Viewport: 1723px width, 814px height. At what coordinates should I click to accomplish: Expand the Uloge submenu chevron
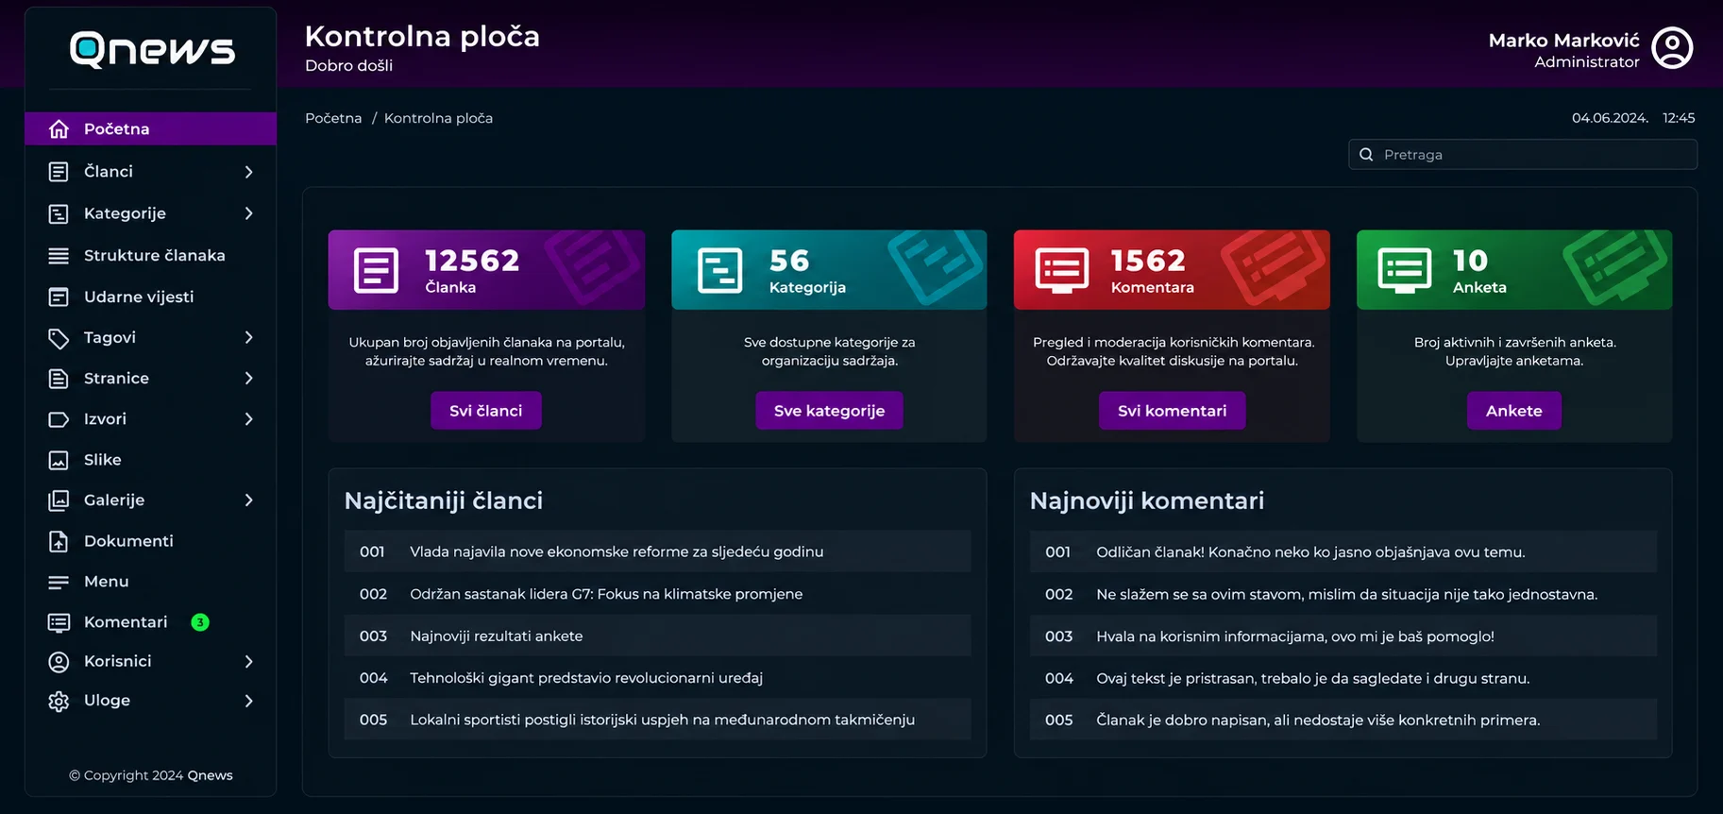249,701
